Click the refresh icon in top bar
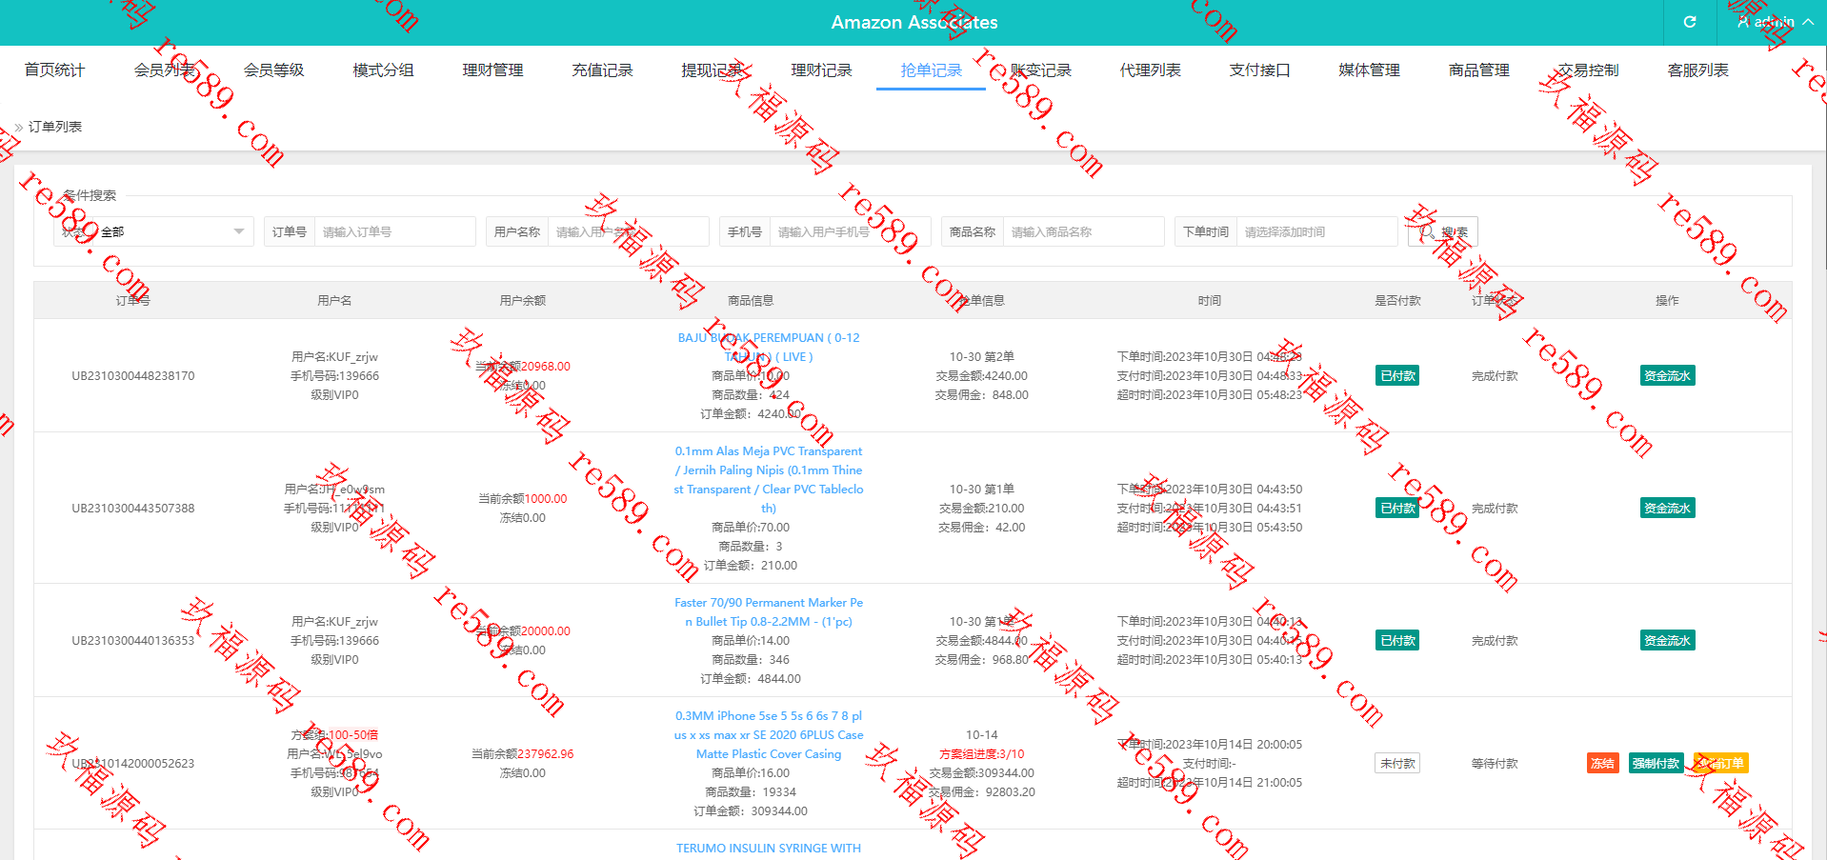This screenshot has height=860, width=1827. [x=1690, y=22]
